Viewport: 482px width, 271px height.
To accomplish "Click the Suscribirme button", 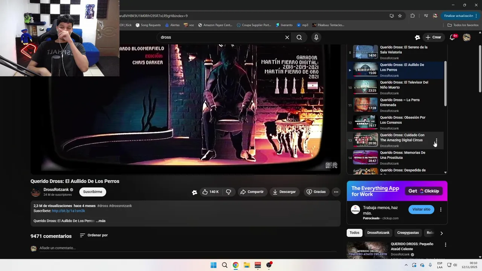I will click(x=93, y=192).
